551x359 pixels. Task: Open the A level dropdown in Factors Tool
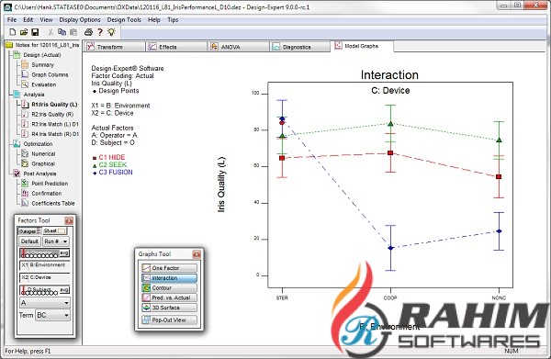(45, 303)
